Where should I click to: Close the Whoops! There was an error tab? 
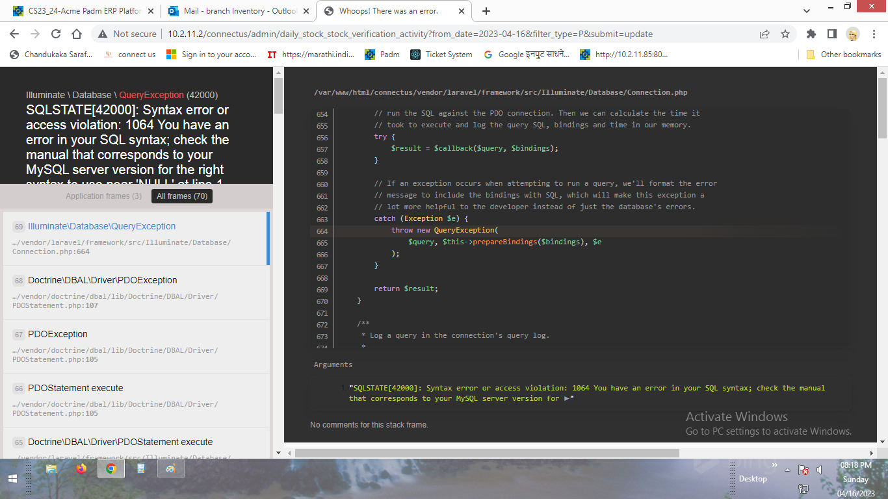pos(461,11)
